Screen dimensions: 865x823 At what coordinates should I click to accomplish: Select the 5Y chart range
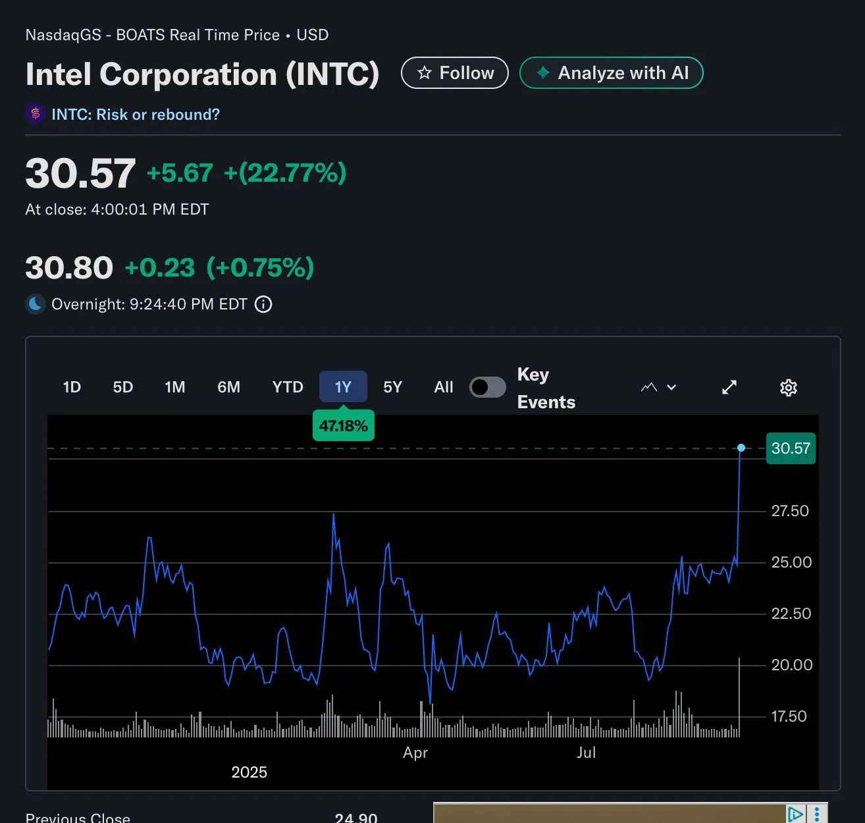point(392,387)
